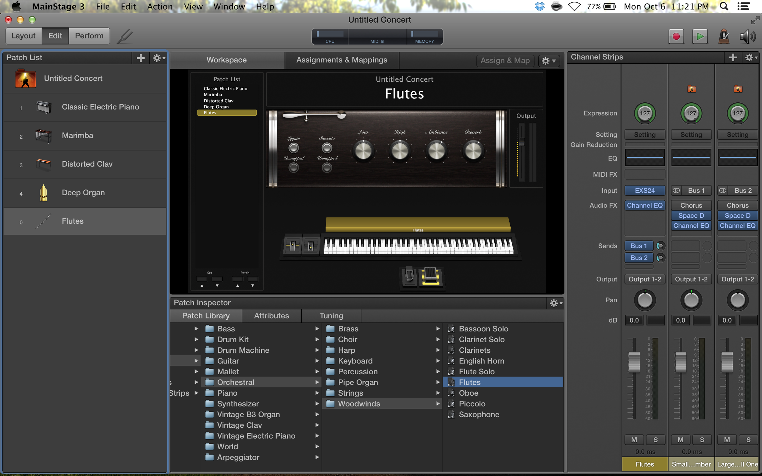Click the EXS24 instrument slot

tap(645, 190)
